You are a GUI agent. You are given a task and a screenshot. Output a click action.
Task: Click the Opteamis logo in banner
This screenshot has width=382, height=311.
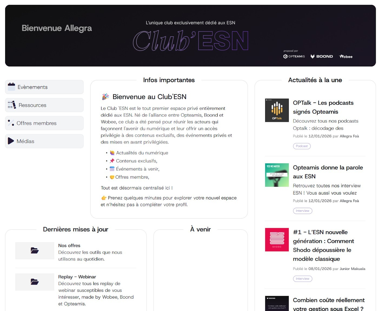[294, 56]
